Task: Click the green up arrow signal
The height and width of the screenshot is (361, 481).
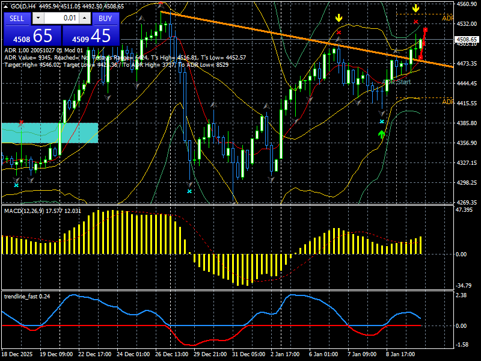Action: pyautogui.click(x=381, y=134)
